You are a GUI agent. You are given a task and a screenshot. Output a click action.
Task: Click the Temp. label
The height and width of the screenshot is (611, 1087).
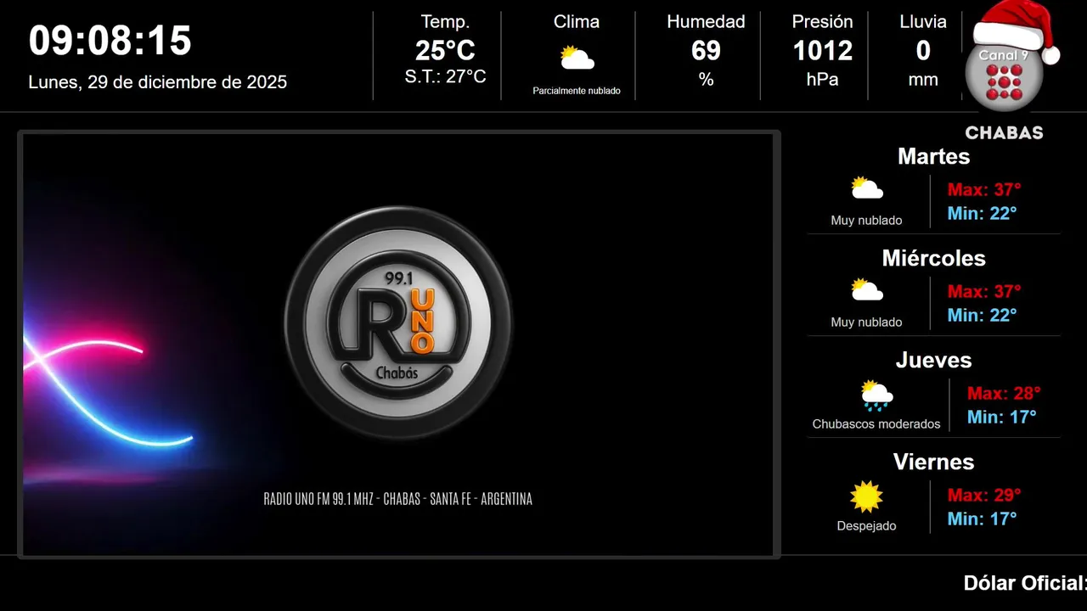[x=445, y=22]
